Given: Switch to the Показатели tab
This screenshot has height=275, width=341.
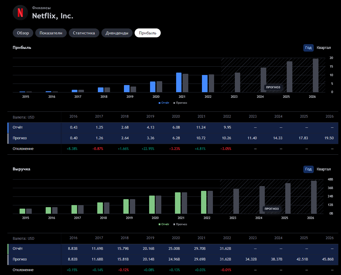Looking at the screenshot, I should click(x=51, y=33).
